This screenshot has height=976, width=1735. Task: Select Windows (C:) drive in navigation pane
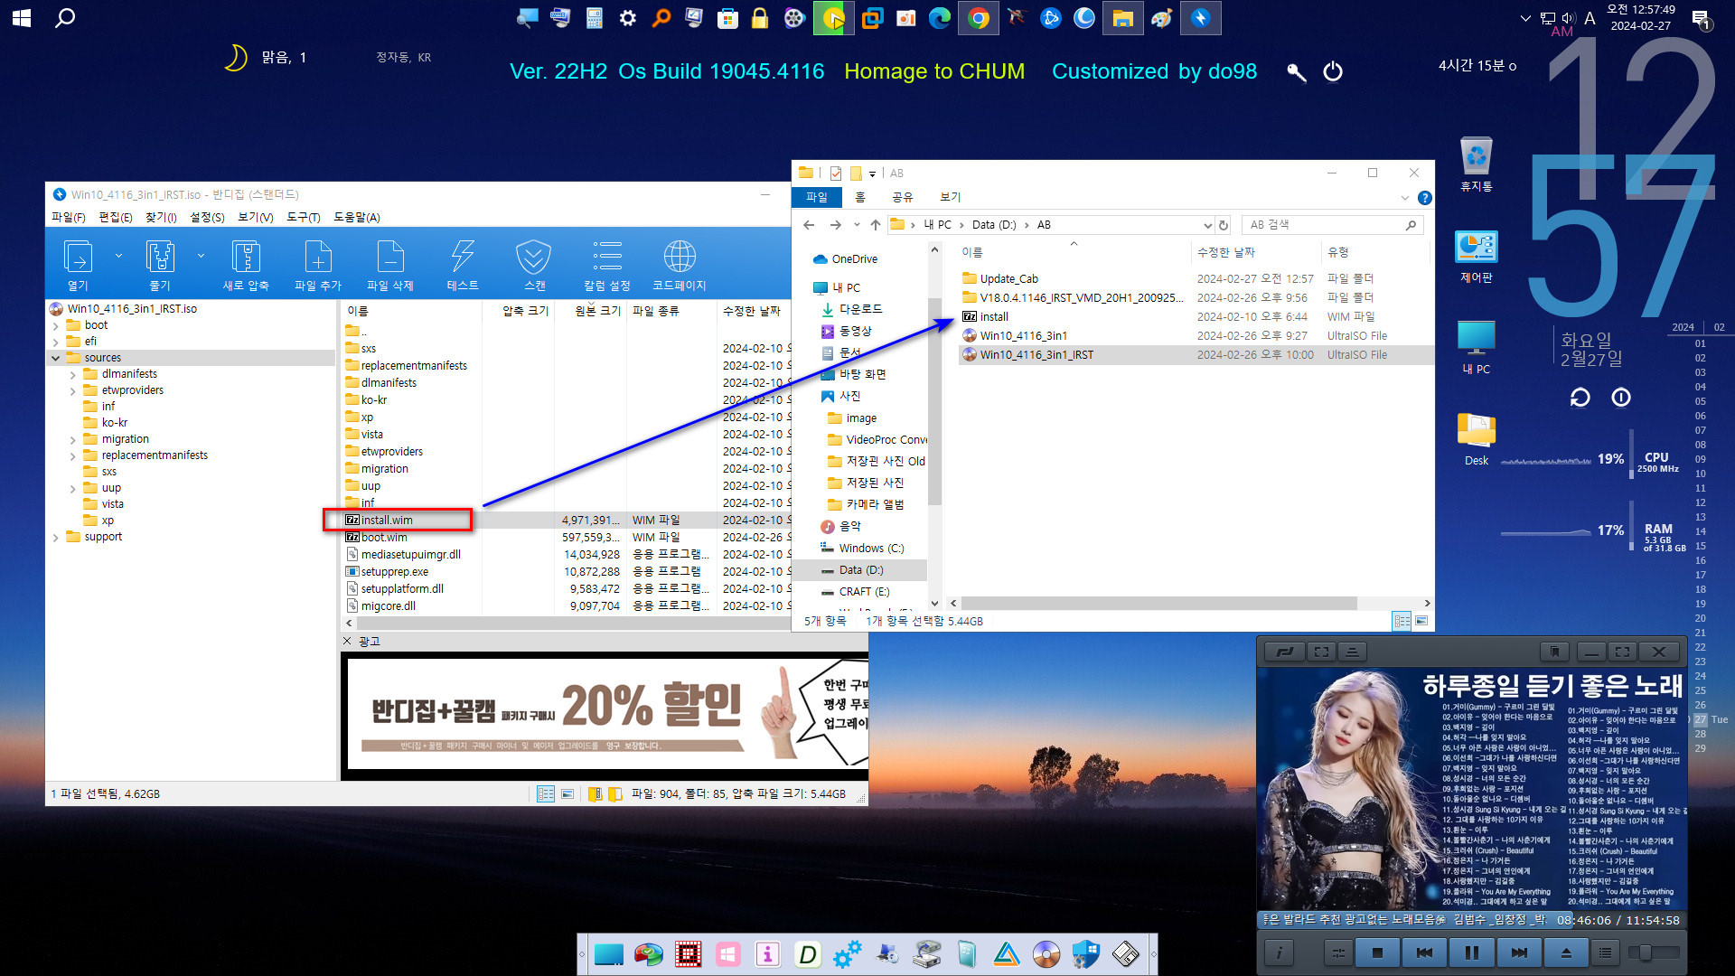(x=871, y=548)
